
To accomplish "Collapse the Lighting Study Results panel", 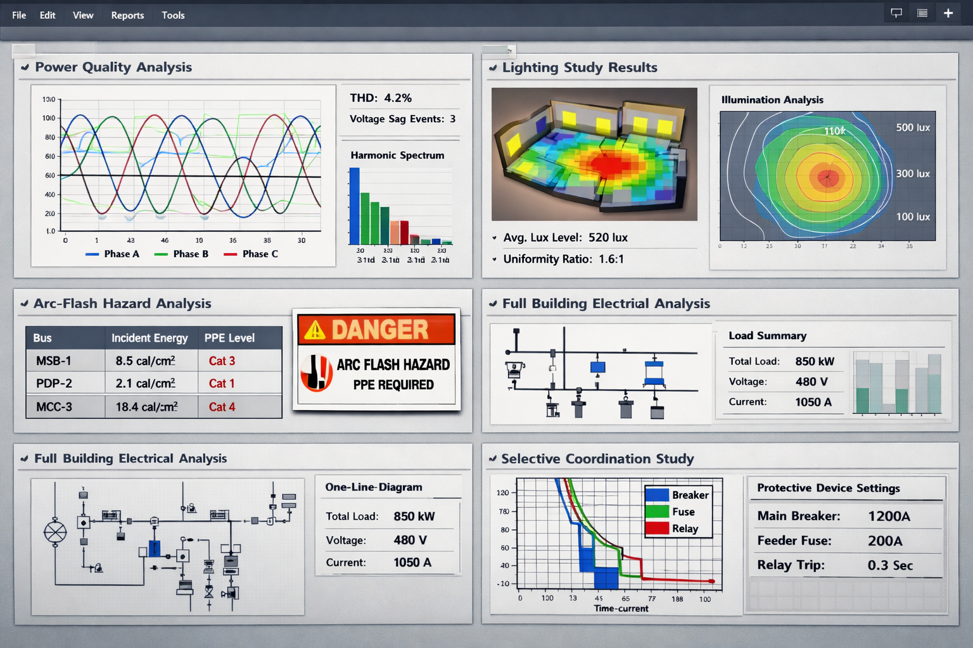I will tap(493, 68).
